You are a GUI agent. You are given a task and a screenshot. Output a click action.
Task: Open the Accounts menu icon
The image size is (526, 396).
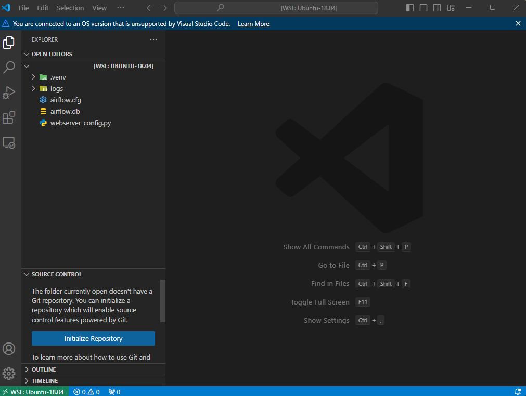(9, 349)
